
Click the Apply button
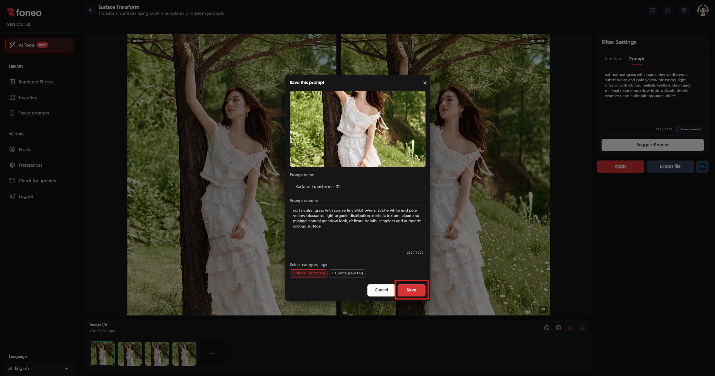tap(620, 166)
